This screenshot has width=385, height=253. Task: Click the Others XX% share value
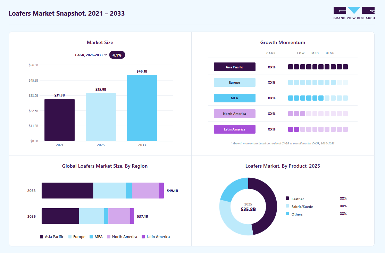343,213
